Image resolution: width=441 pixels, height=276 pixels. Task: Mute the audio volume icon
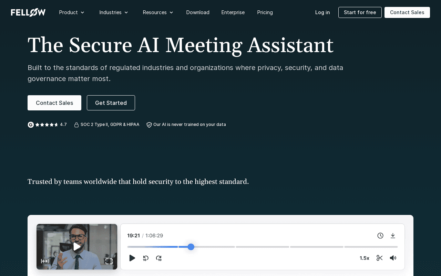393,258
